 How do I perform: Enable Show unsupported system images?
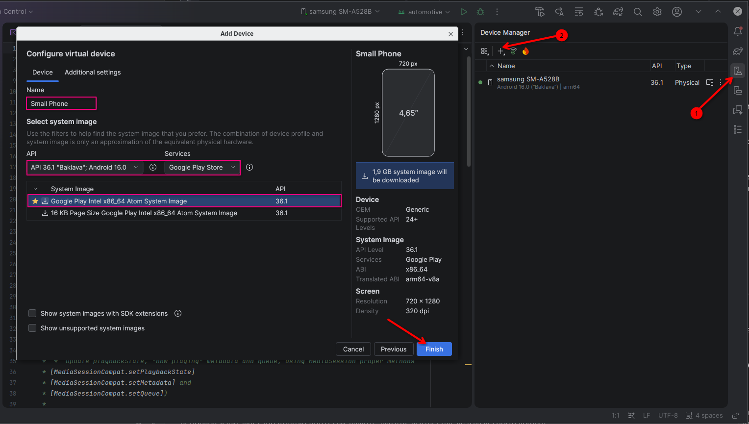(x=32, y=328)
